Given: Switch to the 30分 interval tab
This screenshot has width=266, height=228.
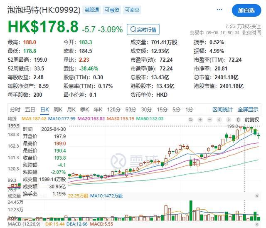Looking at the screenshot, I should click(x=146, y=109).
